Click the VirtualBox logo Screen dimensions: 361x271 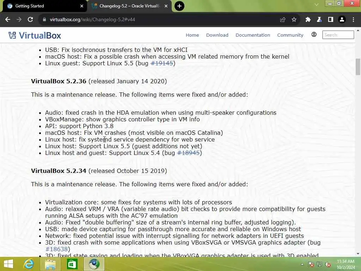point(35,36)
